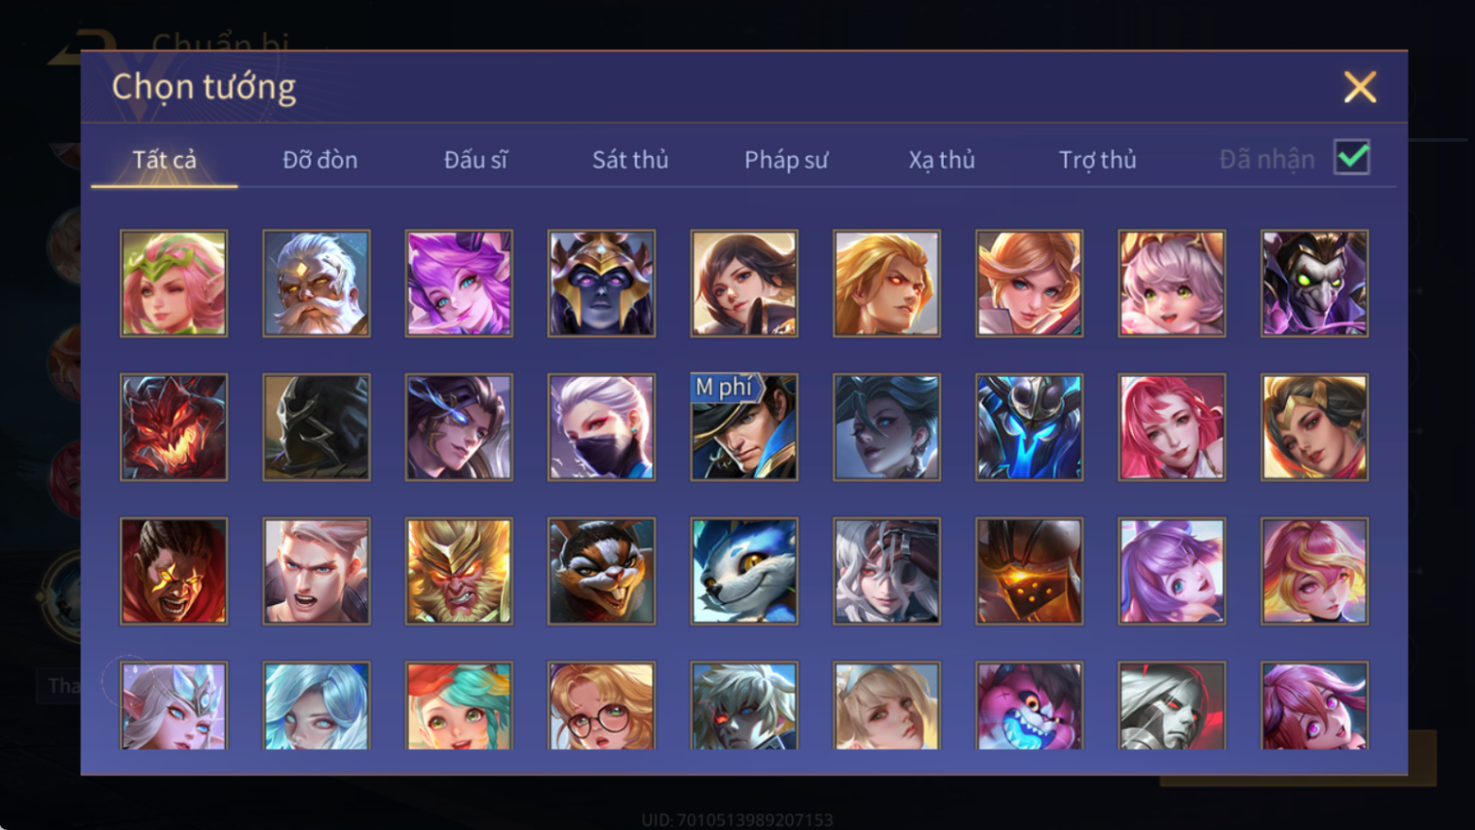Pick the masked silver-haired ninja hero

pos(601,427)
